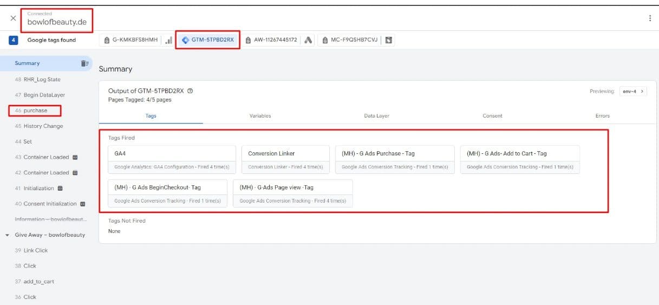Switch to the Tags tab
The image size is (659, 305).
(x=151, y=116)
